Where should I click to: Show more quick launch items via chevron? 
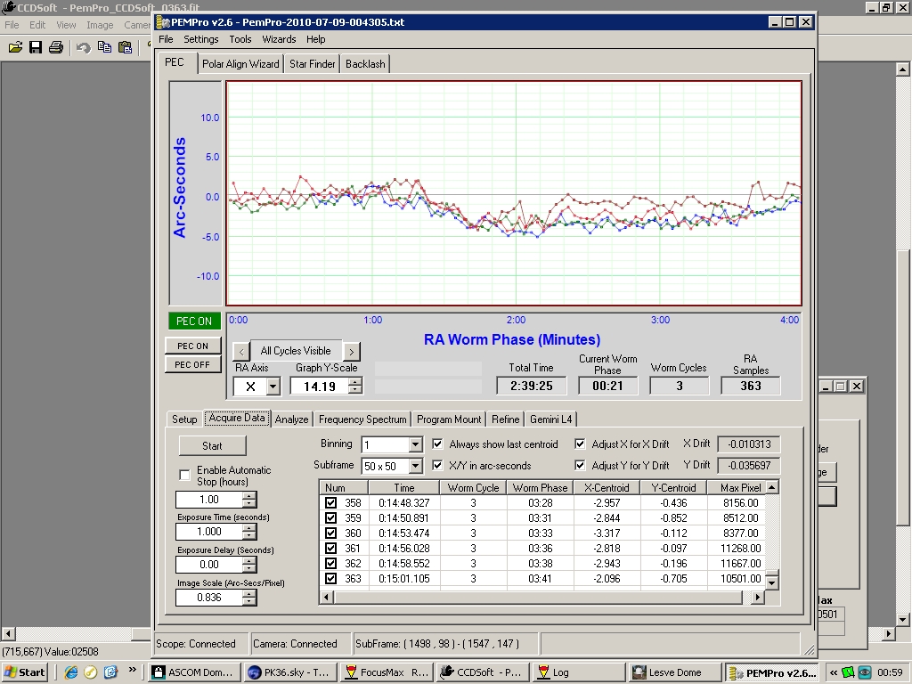tap(132, 670)
